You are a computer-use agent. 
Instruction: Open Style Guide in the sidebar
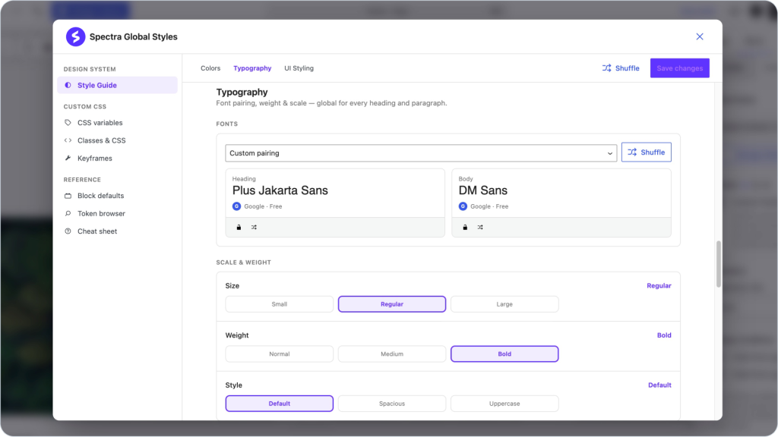[x=117, y=85]
